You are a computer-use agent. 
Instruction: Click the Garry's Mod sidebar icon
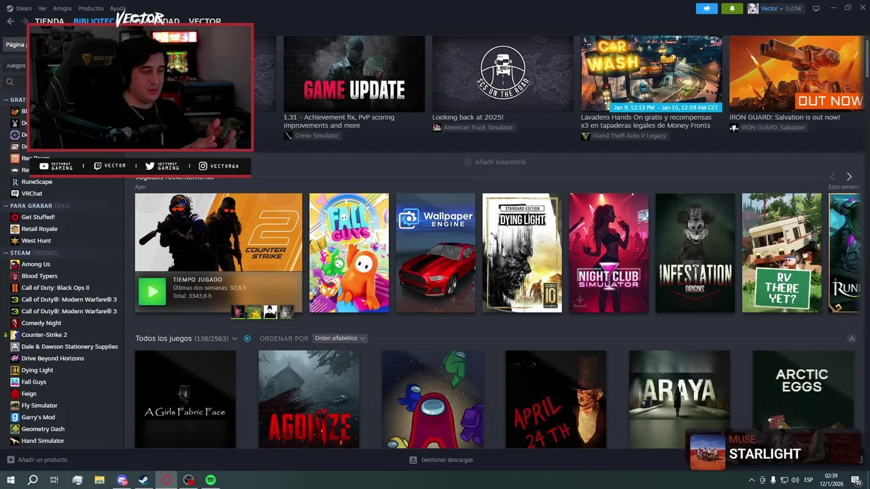point(15,417)
